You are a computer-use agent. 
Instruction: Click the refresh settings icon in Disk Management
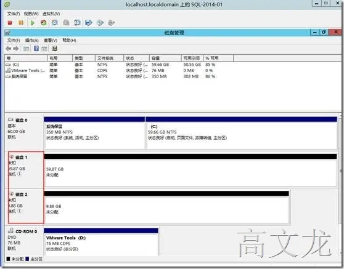(54, 49)
